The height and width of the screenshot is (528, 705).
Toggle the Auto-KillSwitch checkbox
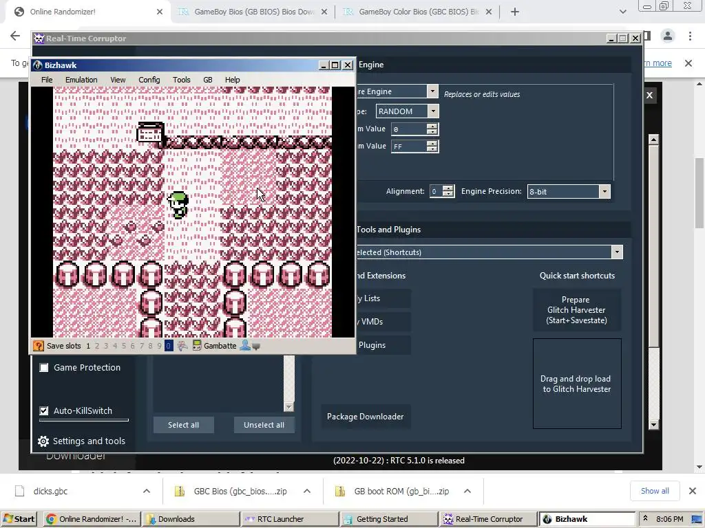point(43,411)
